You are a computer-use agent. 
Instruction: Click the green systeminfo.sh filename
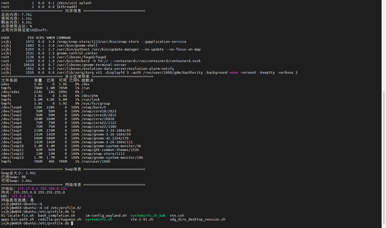(x=99, y=219)
